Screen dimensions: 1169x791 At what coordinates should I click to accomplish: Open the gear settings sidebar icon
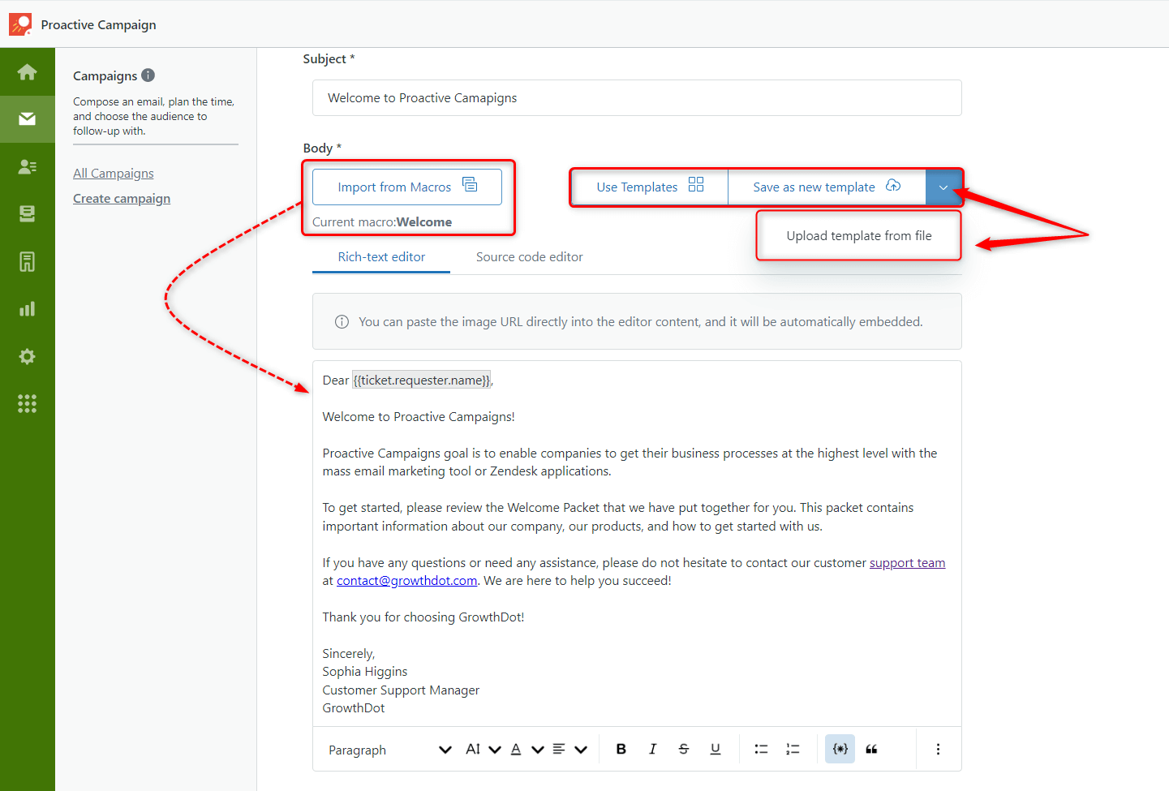pos(27,356)
